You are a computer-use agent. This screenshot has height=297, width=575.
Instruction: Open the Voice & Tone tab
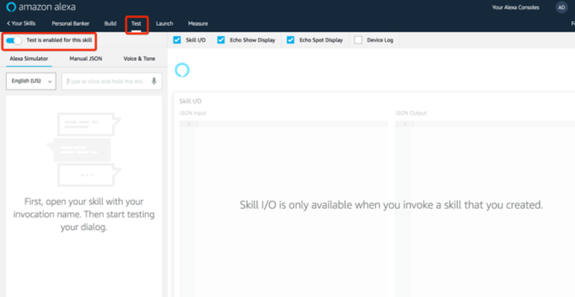139,59
